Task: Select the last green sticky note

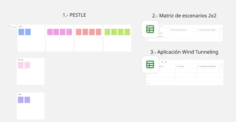Action: [127, 32]
